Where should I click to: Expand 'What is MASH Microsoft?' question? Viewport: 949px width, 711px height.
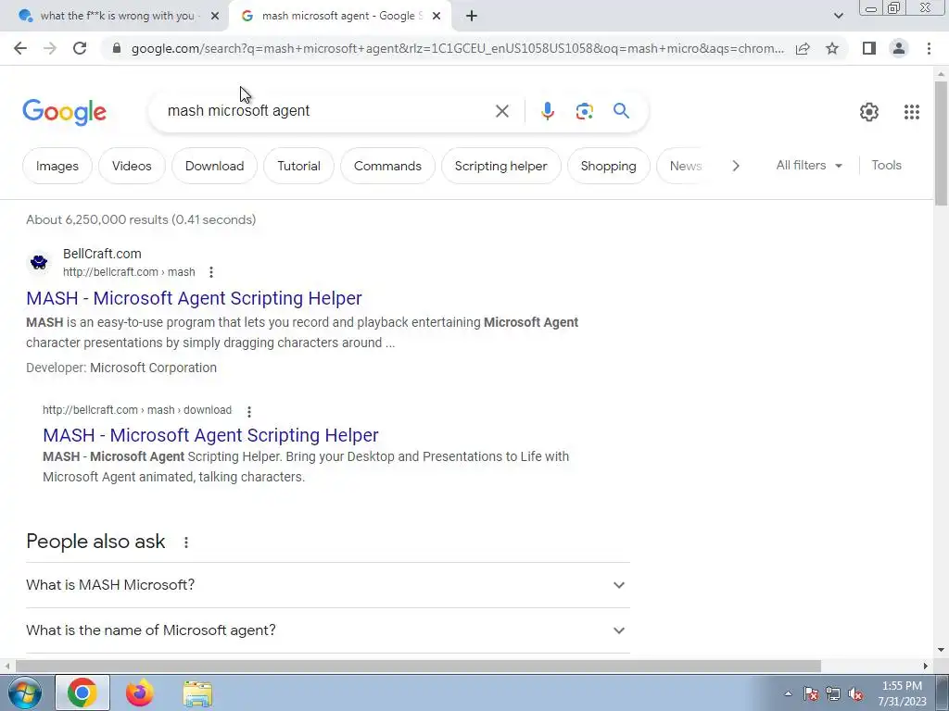[328, 585]
